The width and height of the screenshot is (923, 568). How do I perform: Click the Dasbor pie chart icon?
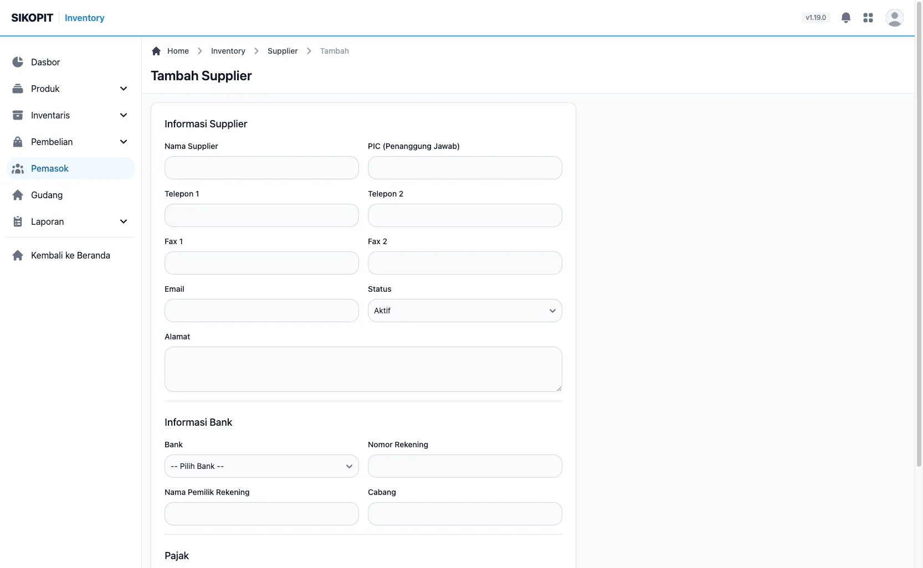[x=18, y=62]
